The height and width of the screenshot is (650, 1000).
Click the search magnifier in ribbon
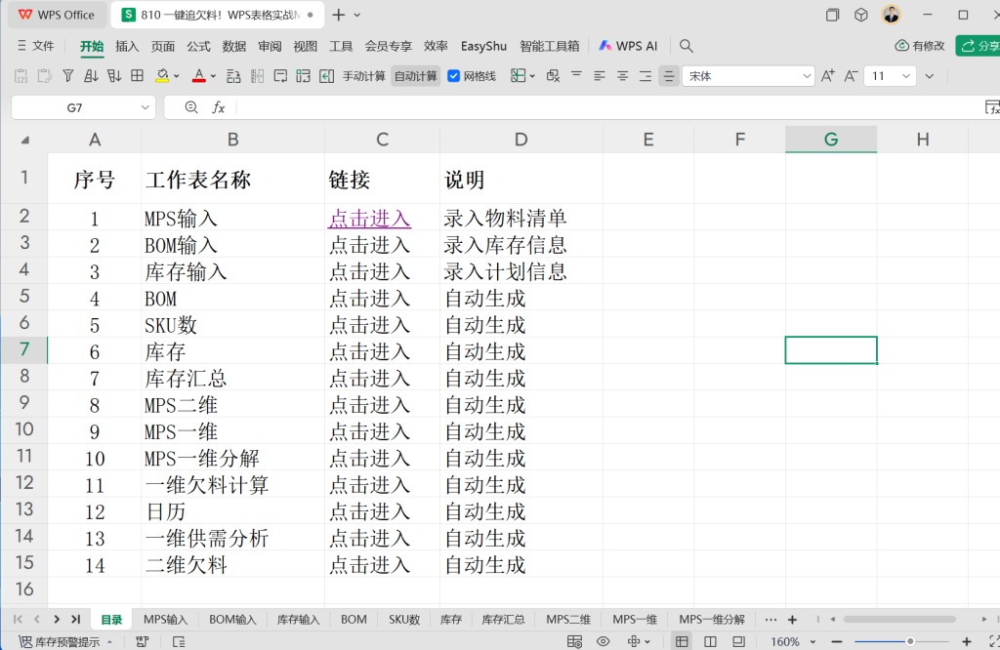pos(687,46)
